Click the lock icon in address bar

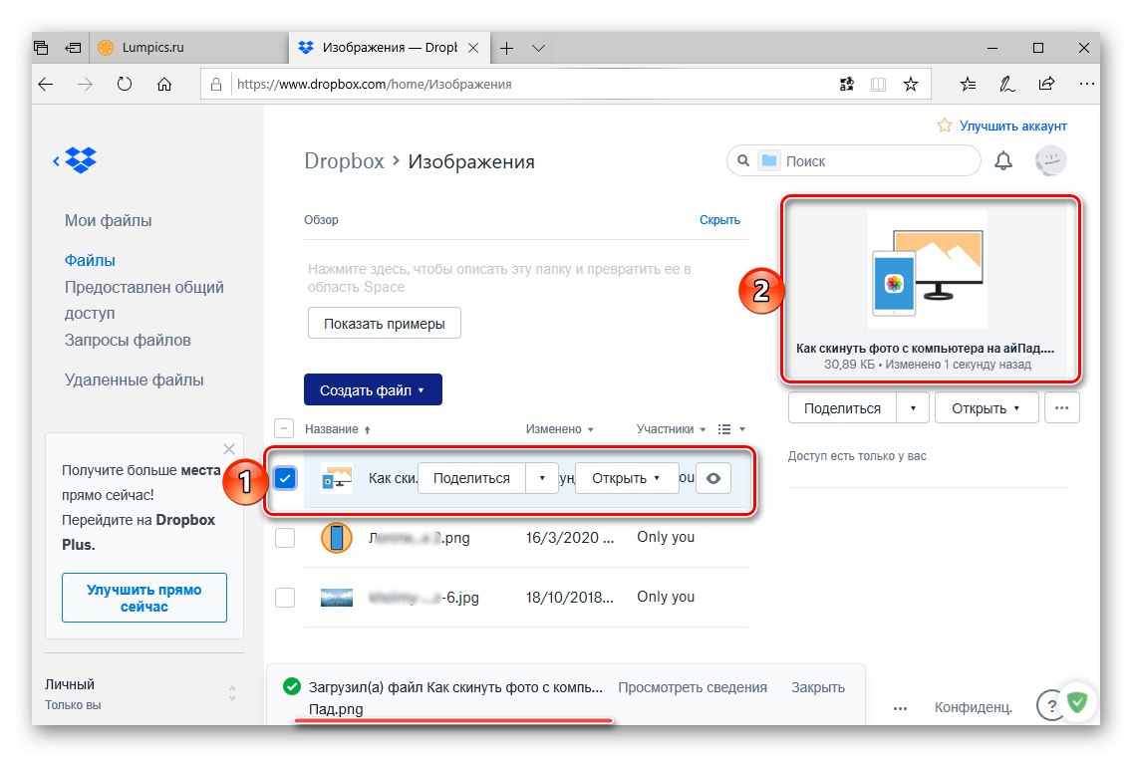tap(216, 85)
